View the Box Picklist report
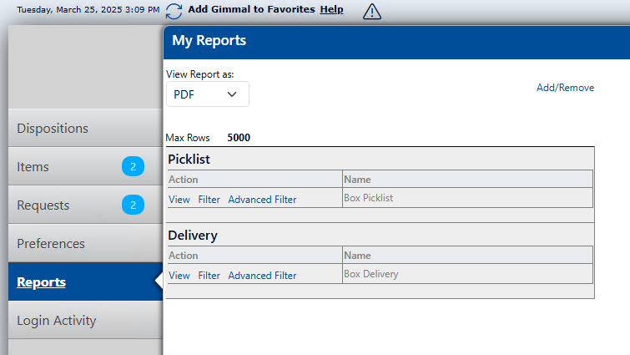Image resolution: width=630 pixels, height=355 pixels. point(179,200)
